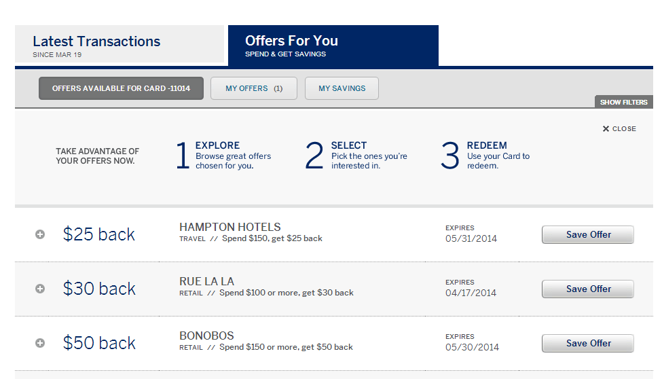Click the BONOBOS merchant name

[x=206, y=336]
